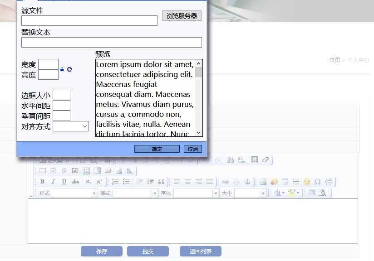
Task: Insert a form button element
Action: 108,171
